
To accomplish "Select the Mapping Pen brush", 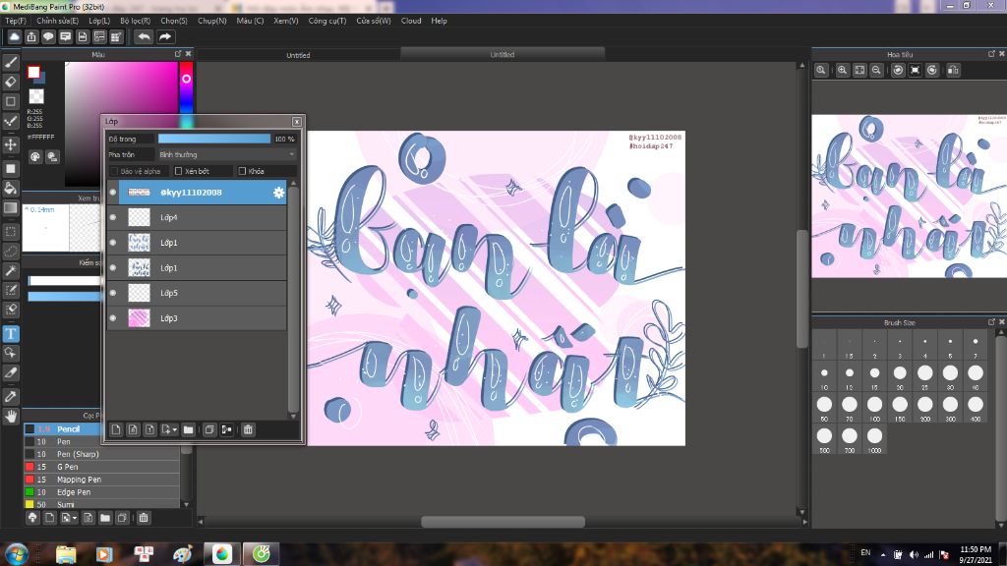I will click(102, 480).
